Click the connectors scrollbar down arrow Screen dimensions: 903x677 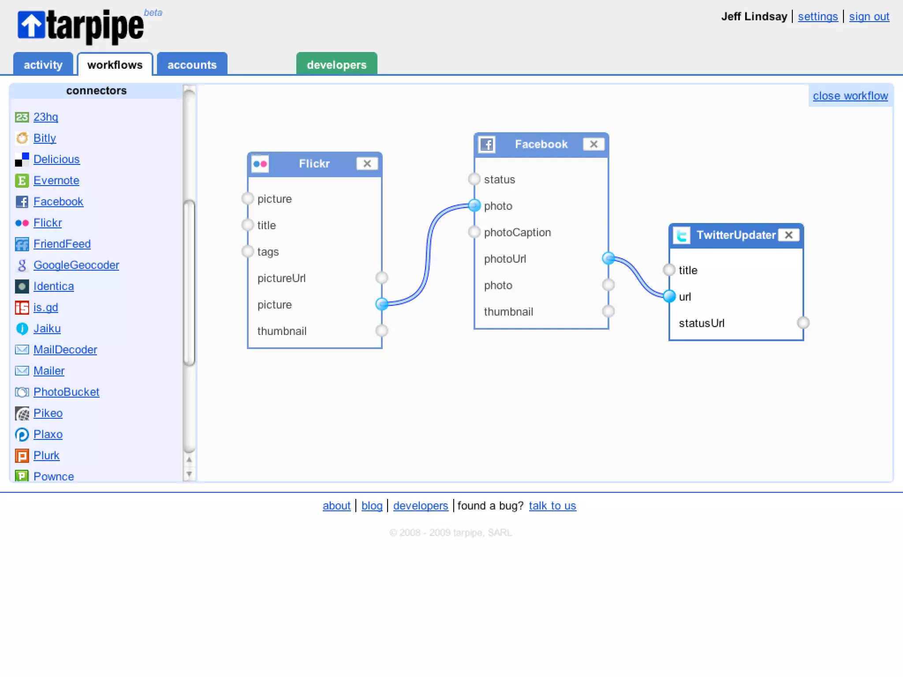click(189, 474)
